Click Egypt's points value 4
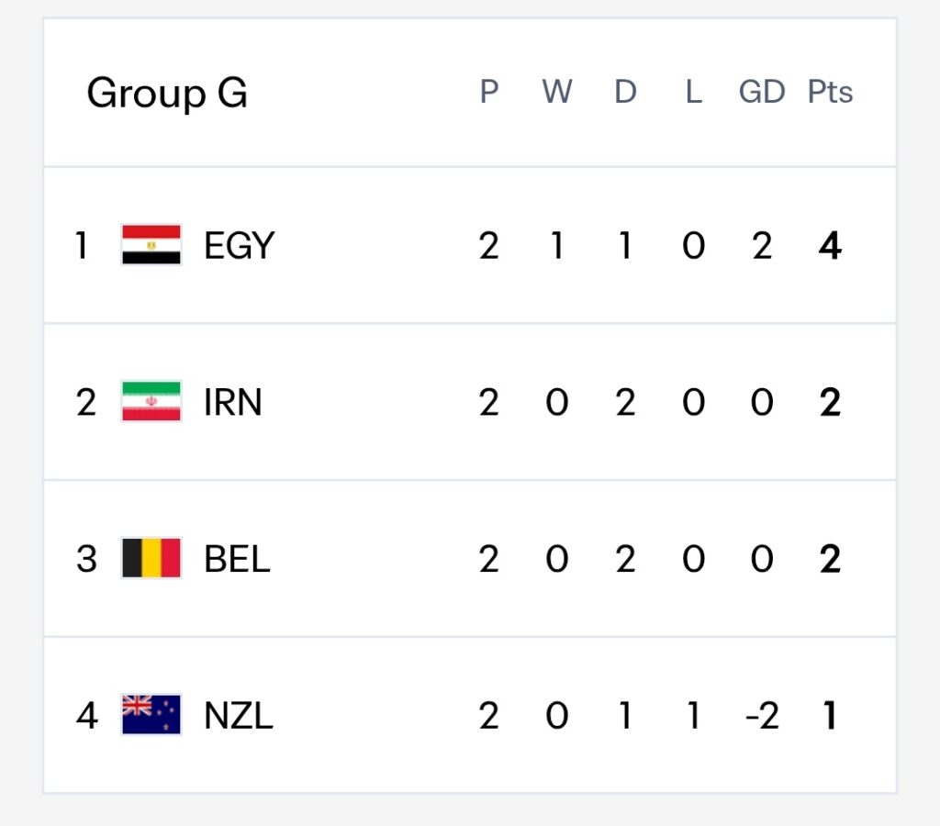940x826 pixels. tap(830, 246)
